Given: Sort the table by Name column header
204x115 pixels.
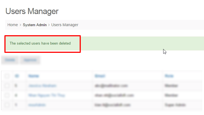Looking at the screenshot, I should click(33, 76).
